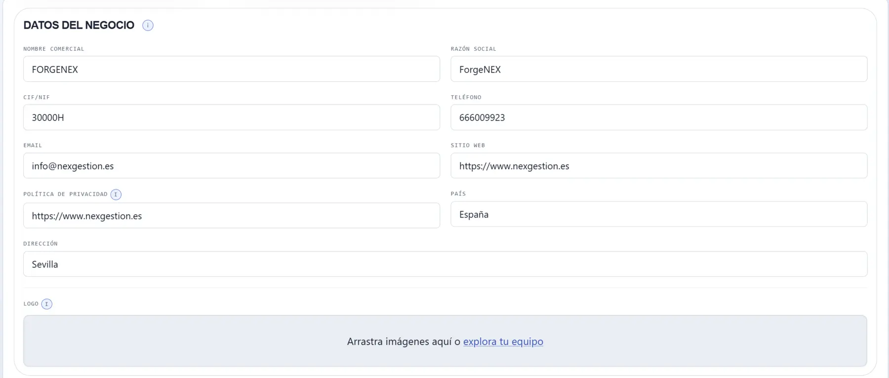
Task: Select the CIF/NIF field 30000H
Action: tap(232, 117)
